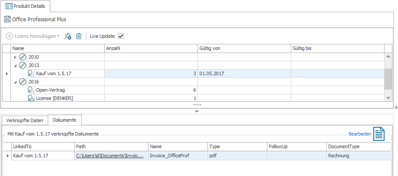Open the C:\Users\sl\Documents\Invoic... path link

point(110,156)
